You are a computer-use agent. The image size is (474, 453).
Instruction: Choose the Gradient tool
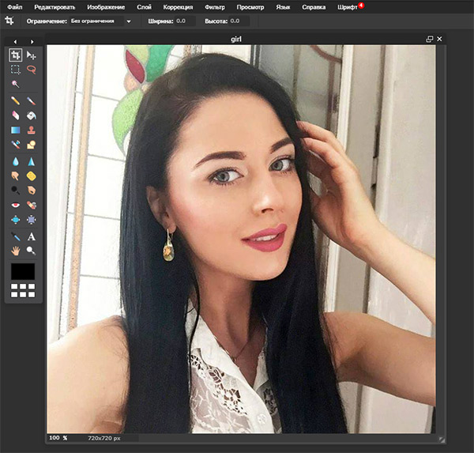(16, 130)
